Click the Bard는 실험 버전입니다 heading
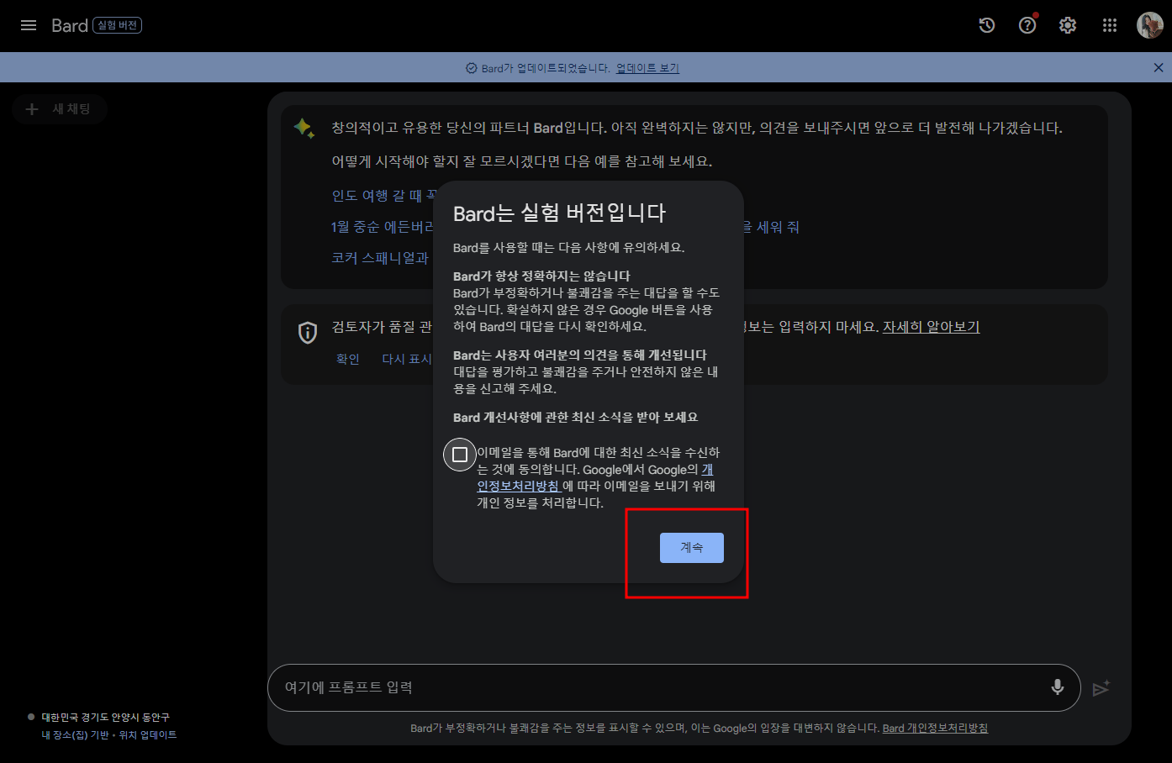Image resolution: width=1172 pixels, height=763 pixels. pos(559,213)
